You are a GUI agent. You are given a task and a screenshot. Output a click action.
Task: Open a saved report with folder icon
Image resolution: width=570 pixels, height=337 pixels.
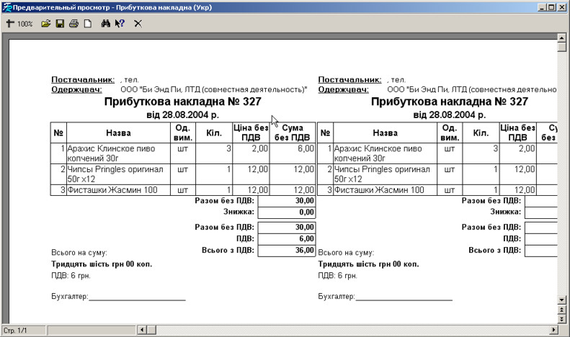pos(46,24)
